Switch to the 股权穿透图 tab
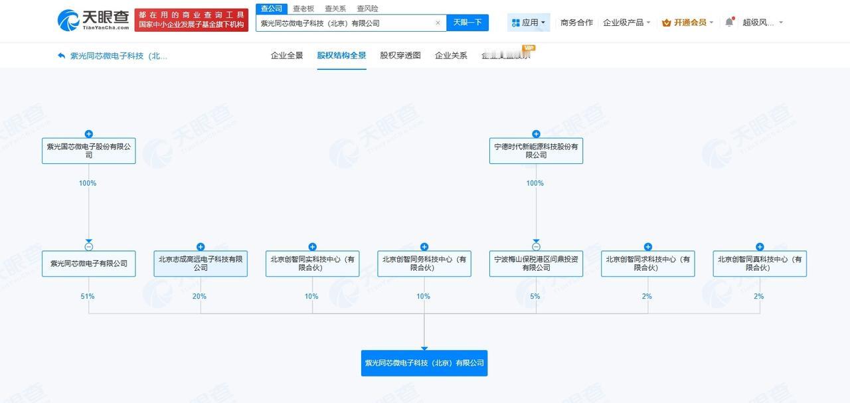850x403 pixels. tap(399, 56)
